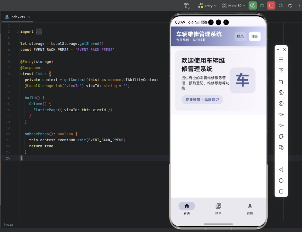
Task: Tap the 首页 home tab
Action: point(187,209)
